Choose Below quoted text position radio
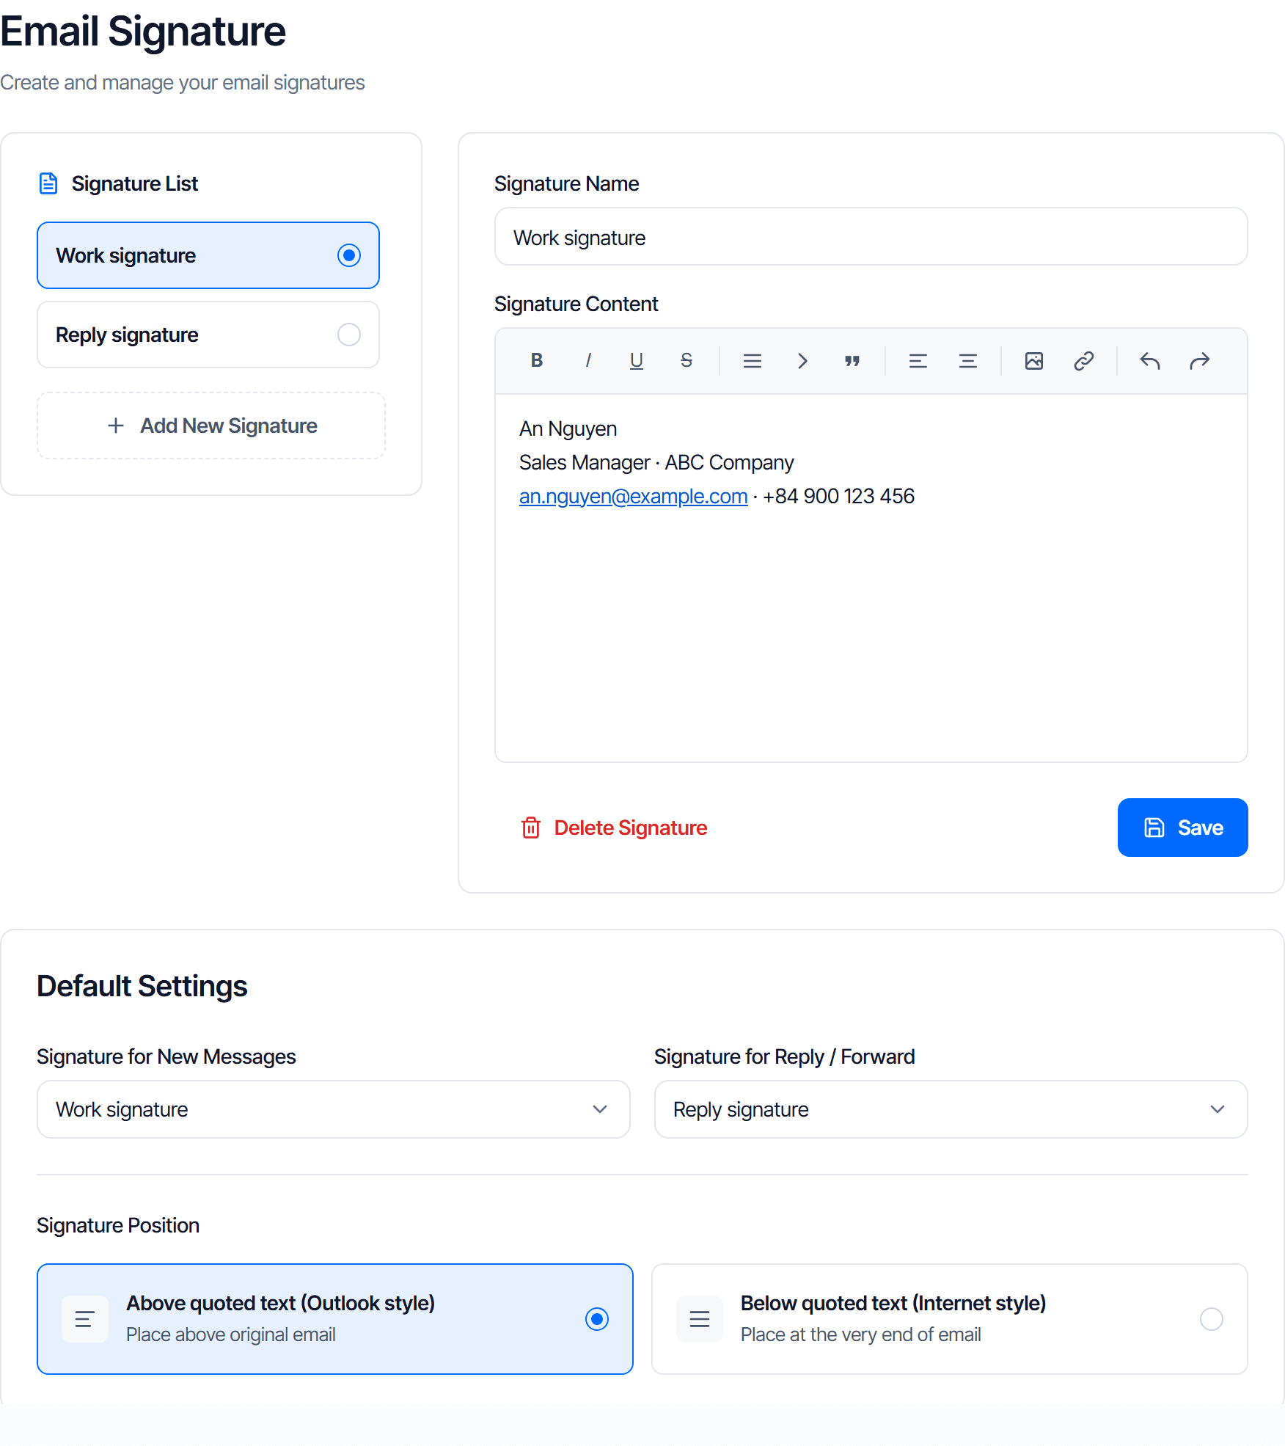The width and height of the screenshot is (1285, 1446). (1212, 1319)
